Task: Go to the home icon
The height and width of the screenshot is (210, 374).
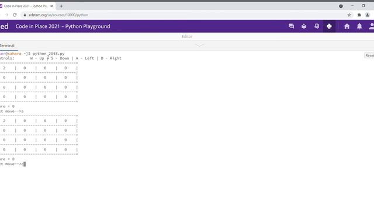Action: pos(347,26)
